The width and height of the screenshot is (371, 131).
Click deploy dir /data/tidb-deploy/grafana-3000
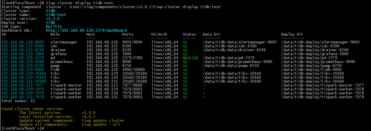tap(315, 54)
